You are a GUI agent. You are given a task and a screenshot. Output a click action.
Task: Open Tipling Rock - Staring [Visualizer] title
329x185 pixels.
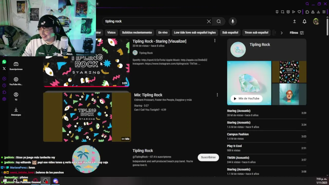(x=159, y=41)
